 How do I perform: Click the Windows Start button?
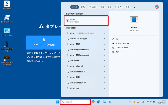58,102
